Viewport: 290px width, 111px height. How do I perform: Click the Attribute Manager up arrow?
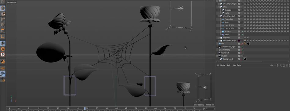(x=277, y=65)
